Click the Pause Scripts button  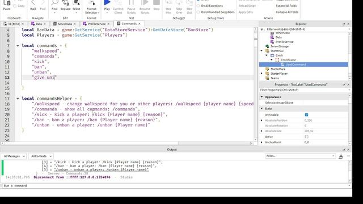(x=131, y=7)
